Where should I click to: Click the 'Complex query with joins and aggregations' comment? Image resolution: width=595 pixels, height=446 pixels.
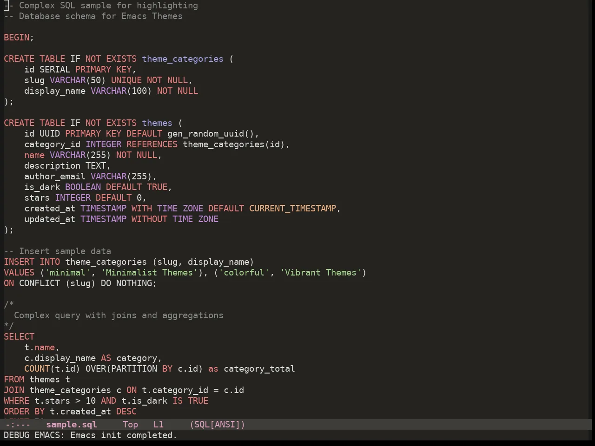119,315
